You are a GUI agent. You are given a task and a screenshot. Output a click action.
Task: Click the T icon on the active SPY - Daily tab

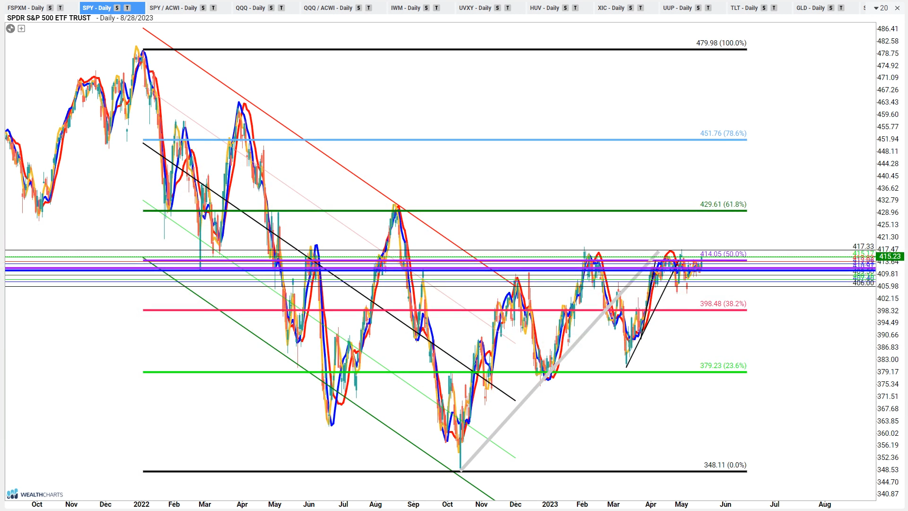127,8
